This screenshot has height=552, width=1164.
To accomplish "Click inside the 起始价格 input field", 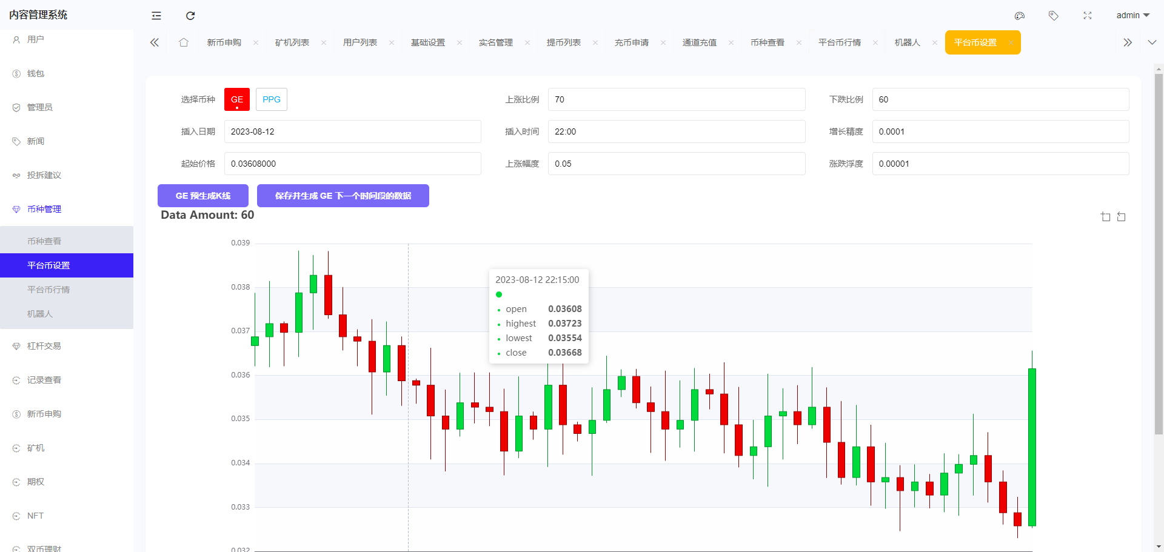I will click(x=352, y=164).
